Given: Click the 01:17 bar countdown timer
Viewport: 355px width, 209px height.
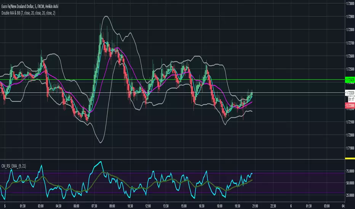Looking at the screenshot, I should (x=349, y=98).
